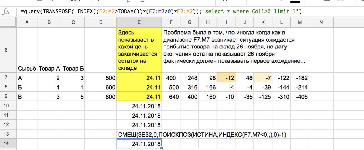Select column F header
This screenshot has width=364, height=150.
tap(171, 22)
